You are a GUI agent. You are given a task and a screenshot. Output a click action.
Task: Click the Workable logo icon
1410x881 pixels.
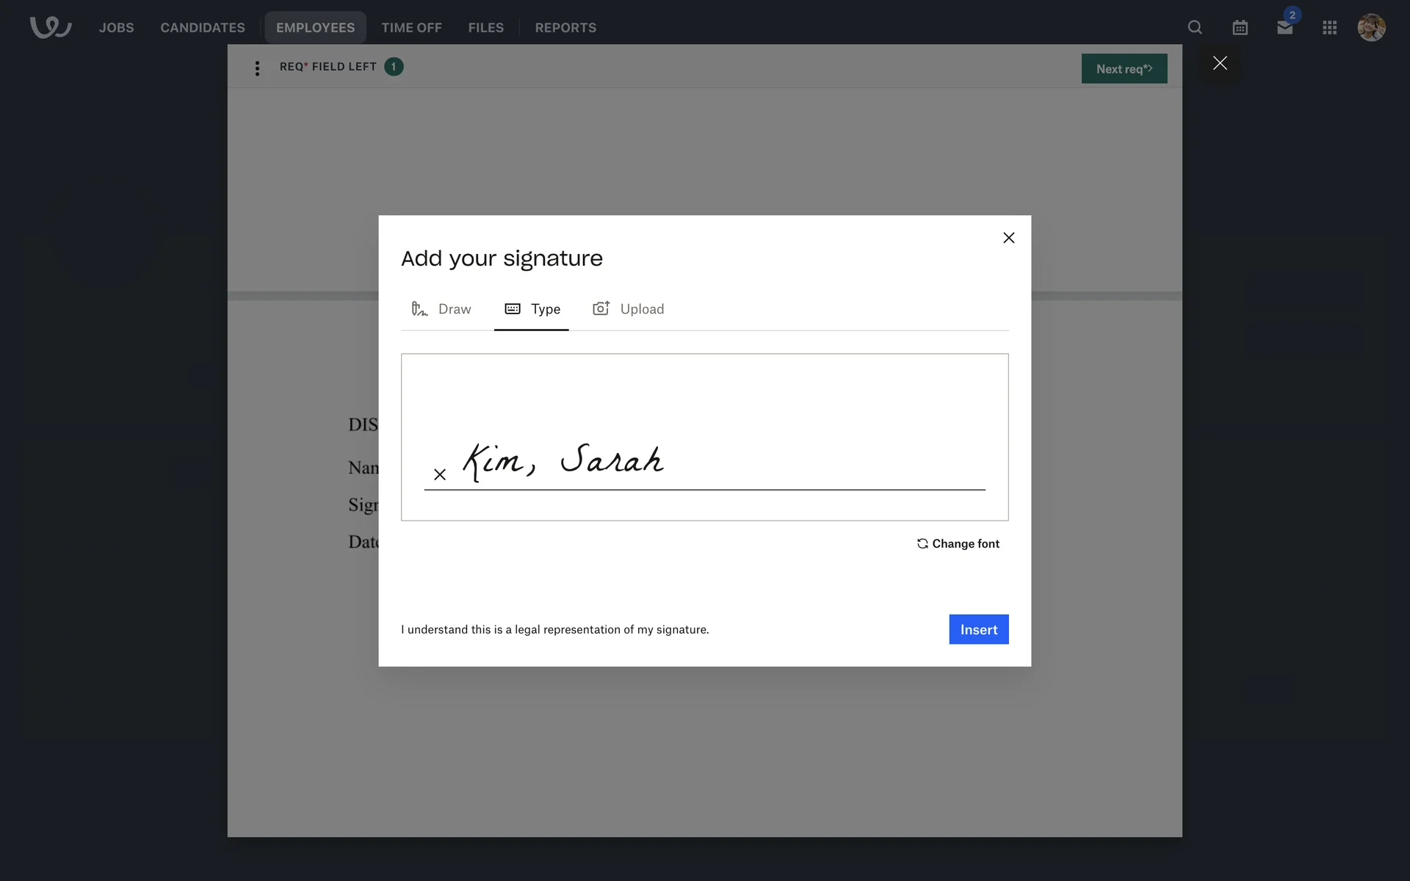(50, 27)
